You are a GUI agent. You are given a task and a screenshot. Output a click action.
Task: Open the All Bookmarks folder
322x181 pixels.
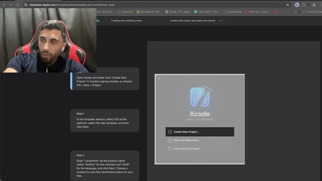[312, 12]
